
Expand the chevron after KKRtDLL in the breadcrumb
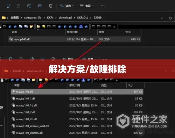click(91, 18)
